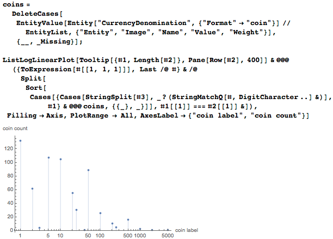Viewport: 333px width, 239px height.
Task: Click the DigitCharacter symbol
Action: tap(268, 97)
